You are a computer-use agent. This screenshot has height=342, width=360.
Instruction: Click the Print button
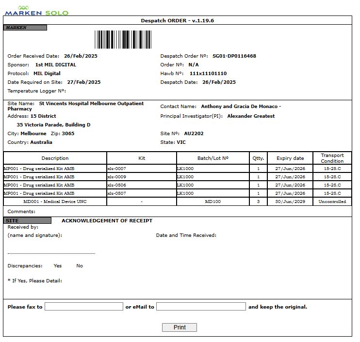[180, 327]
